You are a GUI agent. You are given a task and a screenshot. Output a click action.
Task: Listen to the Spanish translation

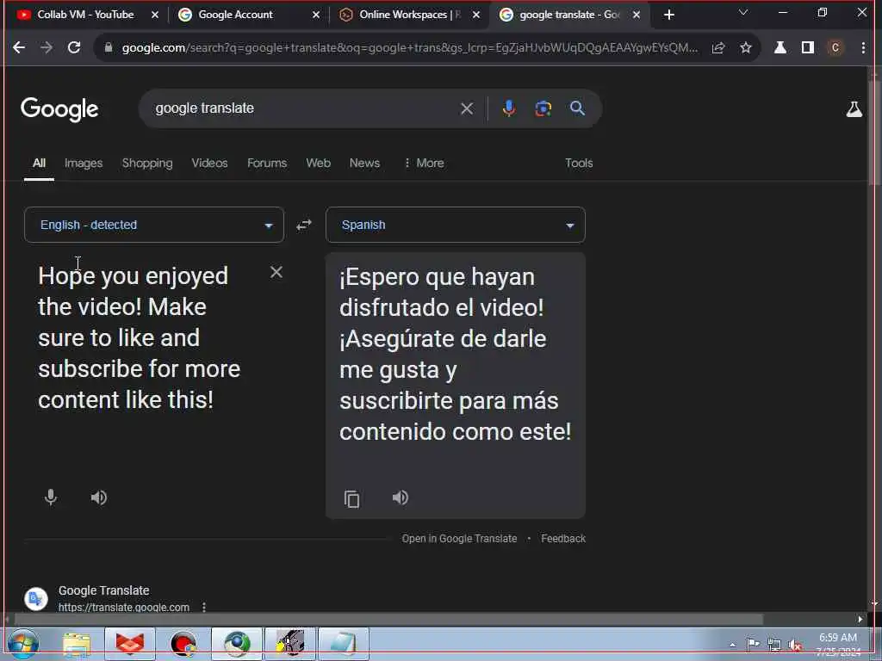401,497
